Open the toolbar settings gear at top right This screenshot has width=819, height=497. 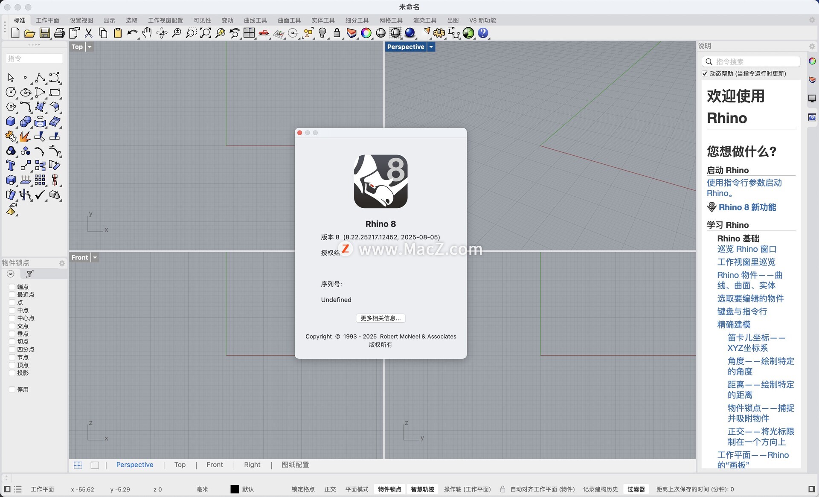[x=812, y=20]
